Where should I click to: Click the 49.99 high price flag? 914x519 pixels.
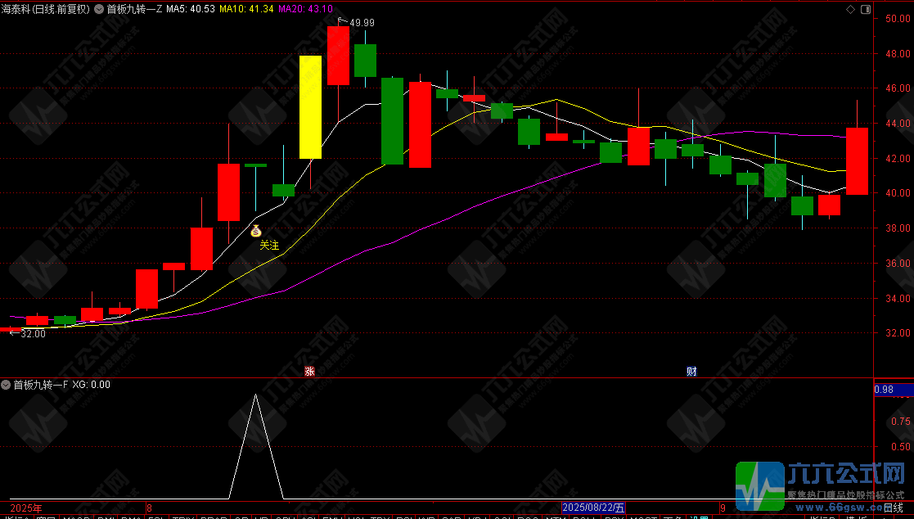click(361, 22)
